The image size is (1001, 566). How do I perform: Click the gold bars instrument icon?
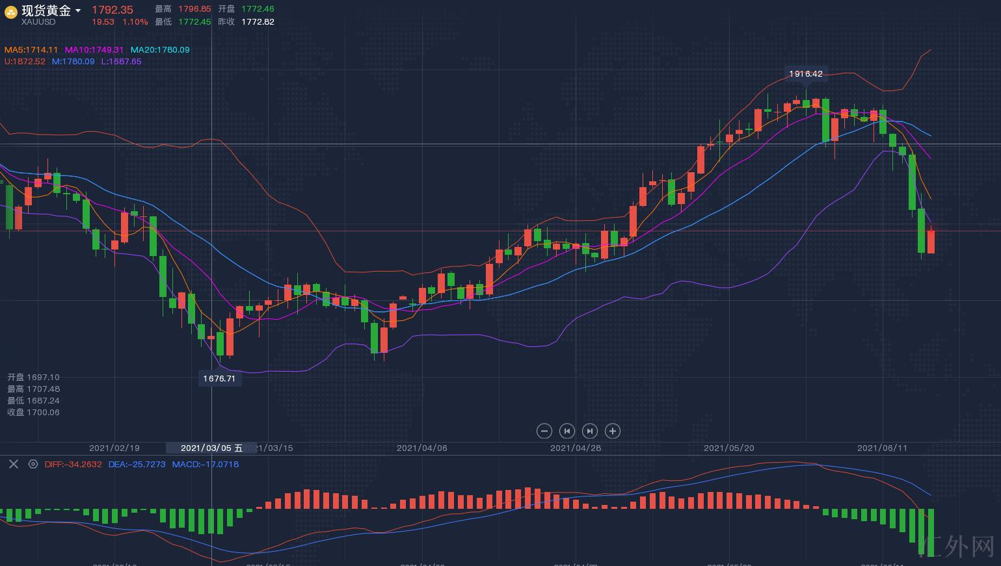pos(11,12)
